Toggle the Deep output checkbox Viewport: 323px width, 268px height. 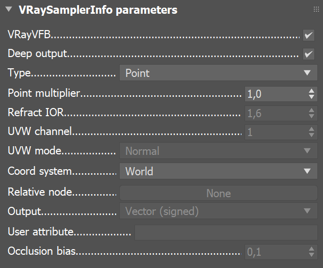tap(309, 54)
